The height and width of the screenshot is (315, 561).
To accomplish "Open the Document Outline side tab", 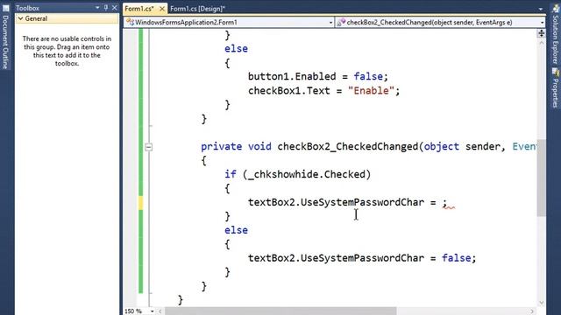I will pos(5,42).
